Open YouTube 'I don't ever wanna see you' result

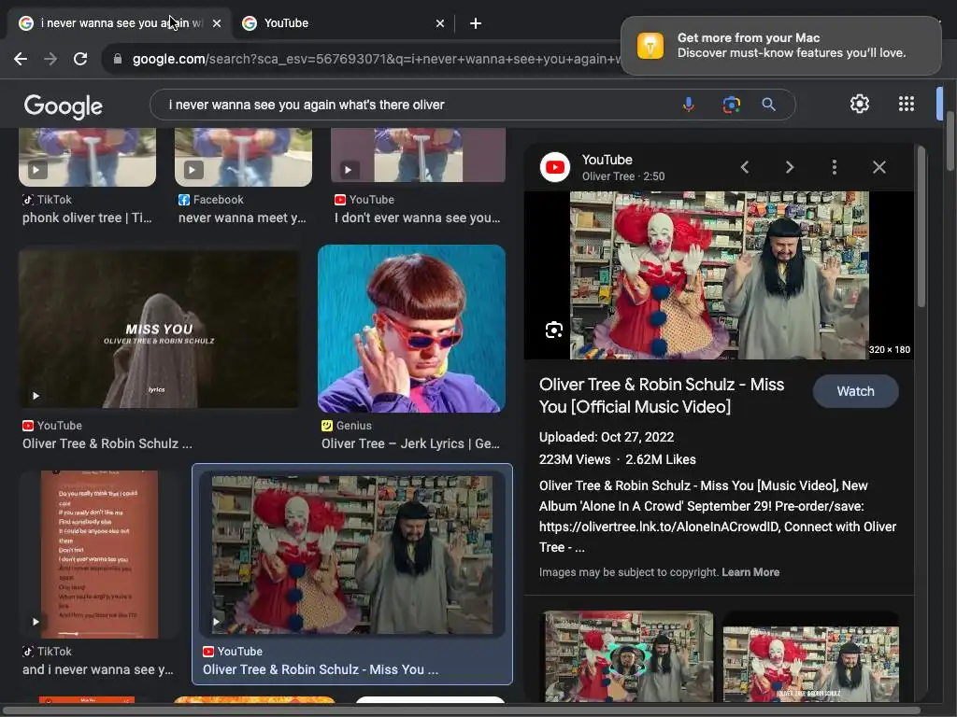[x=418, y=218]
